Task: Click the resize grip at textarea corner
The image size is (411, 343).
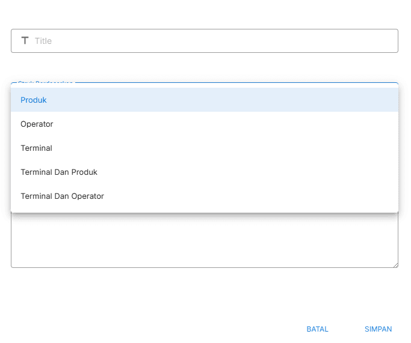Action: (x=395, y=264)
